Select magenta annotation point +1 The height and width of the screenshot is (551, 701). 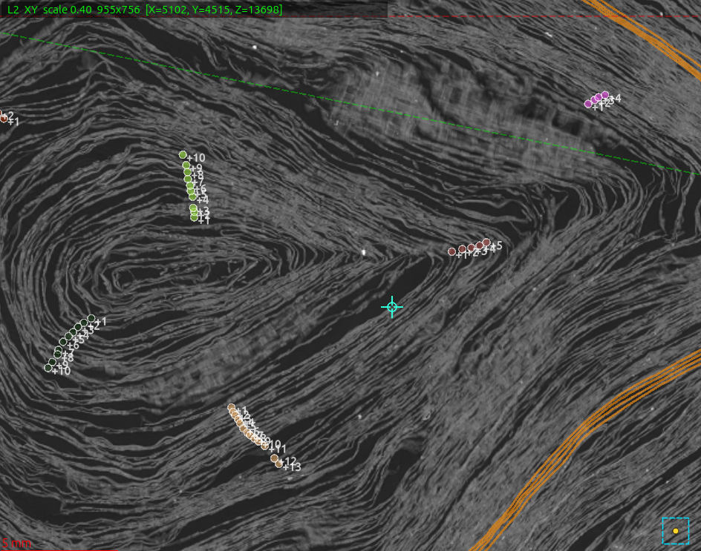point(588,104)
